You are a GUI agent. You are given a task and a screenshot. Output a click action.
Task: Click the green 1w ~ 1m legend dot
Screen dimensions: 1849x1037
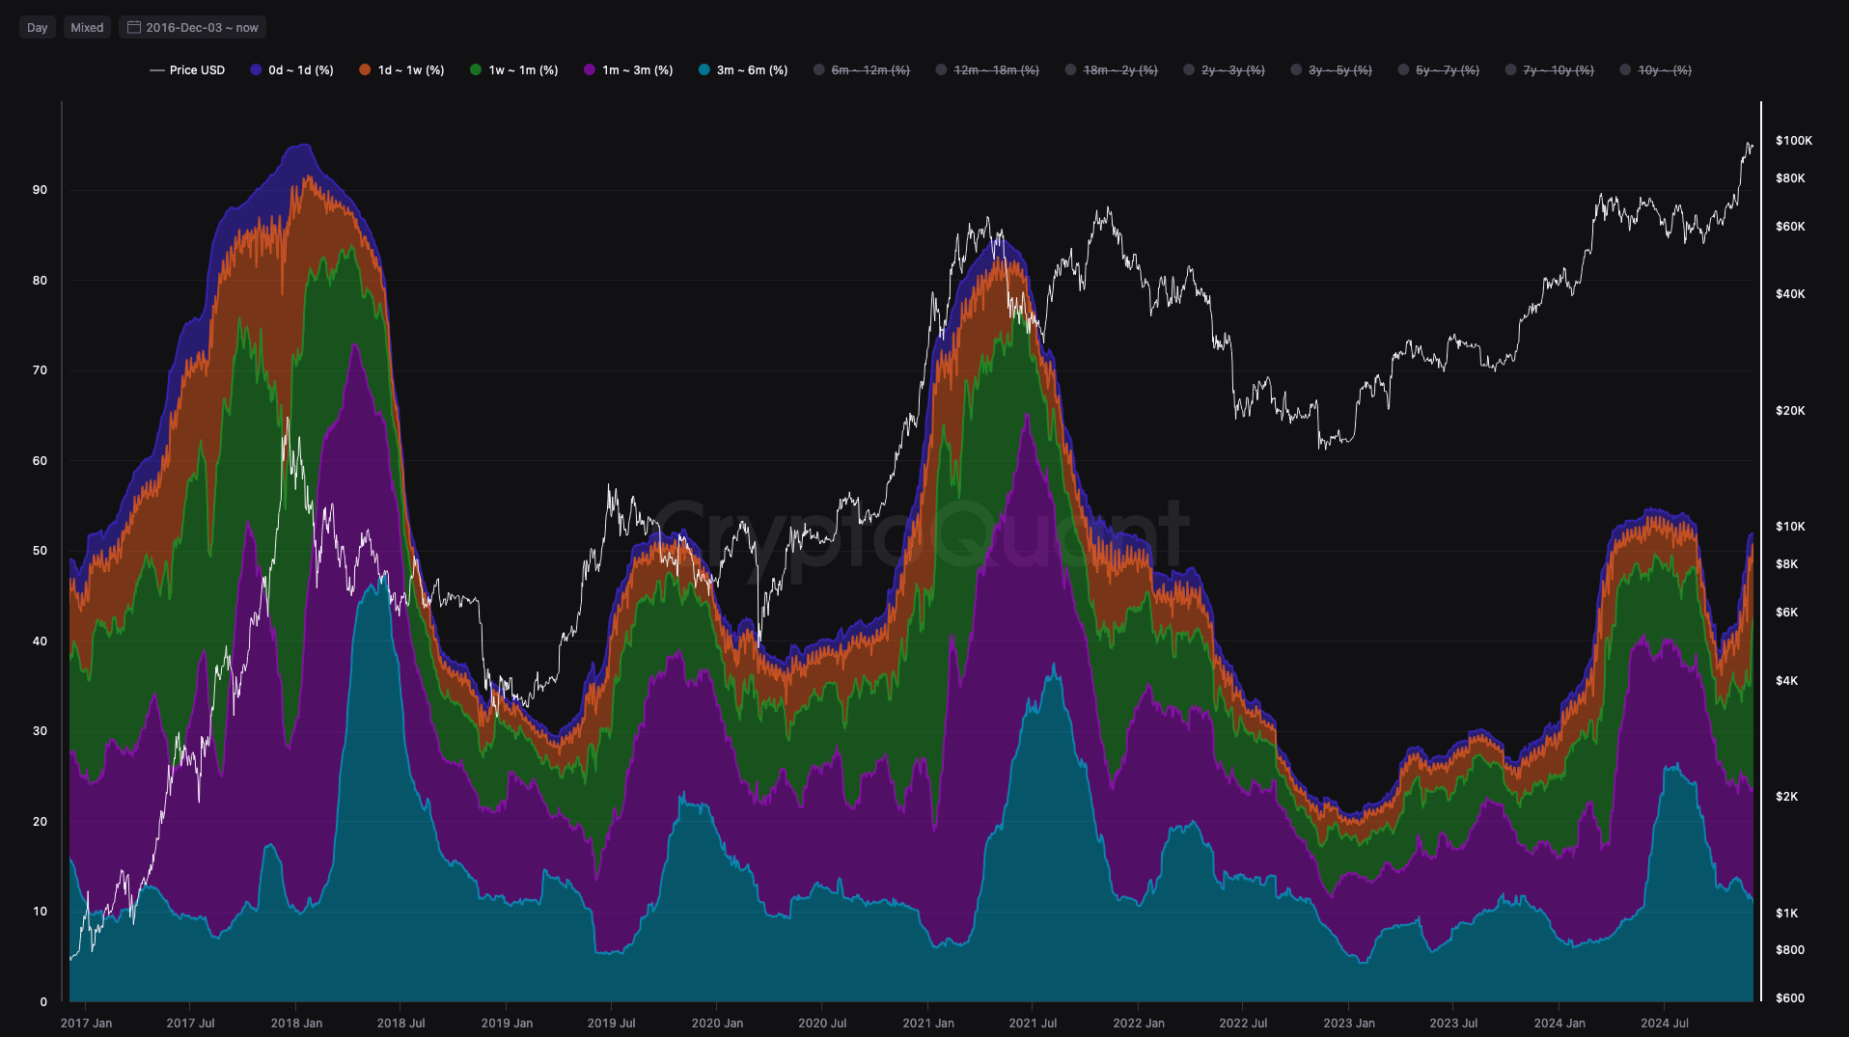click(x=476, y=69)
